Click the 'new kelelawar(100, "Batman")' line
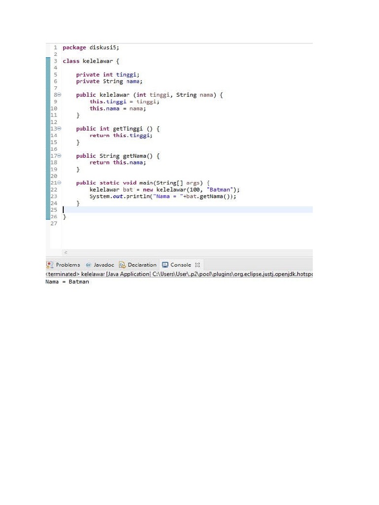This screenshot has width=379, height=505. (x=164, y=189)
